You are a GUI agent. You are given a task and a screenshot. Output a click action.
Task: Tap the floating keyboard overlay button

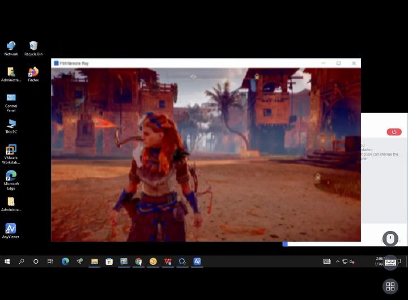click(x=390, y=262)
